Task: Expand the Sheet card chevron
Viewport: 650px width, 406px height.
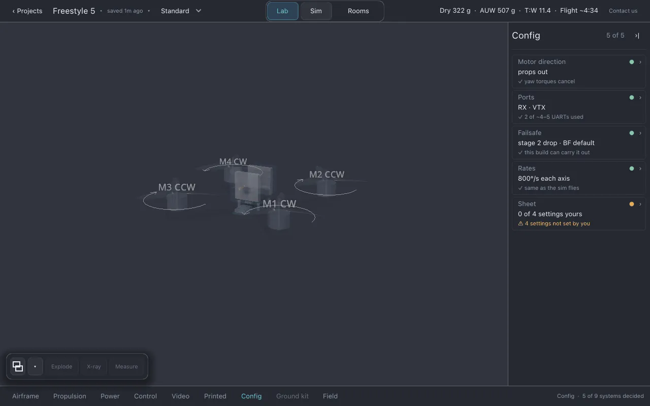Action: pos(640,204)
